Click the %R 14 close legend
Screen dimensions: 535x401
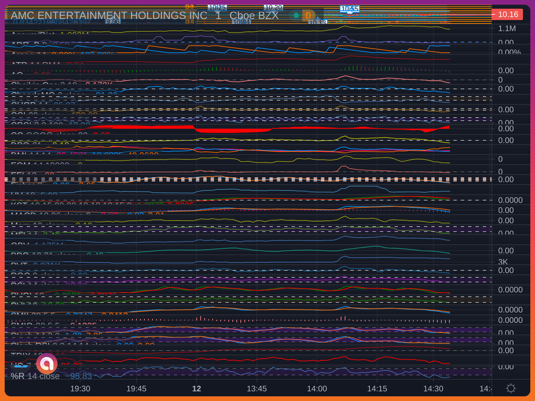(x=35, y=376)
